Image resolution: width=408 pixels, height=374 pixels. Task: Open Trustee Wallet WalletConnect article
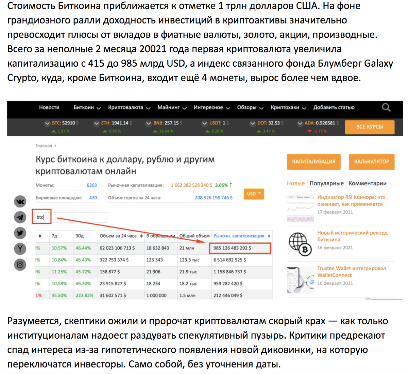pyautogui.click(x=352, y=272)
